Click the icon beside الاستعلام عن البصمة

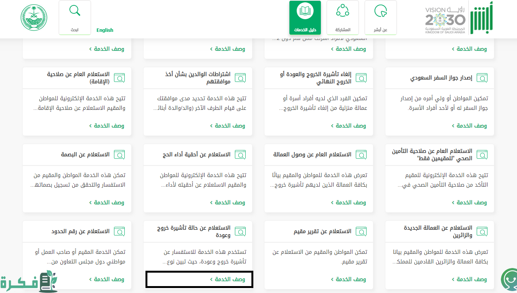click(x=119, y=155)
